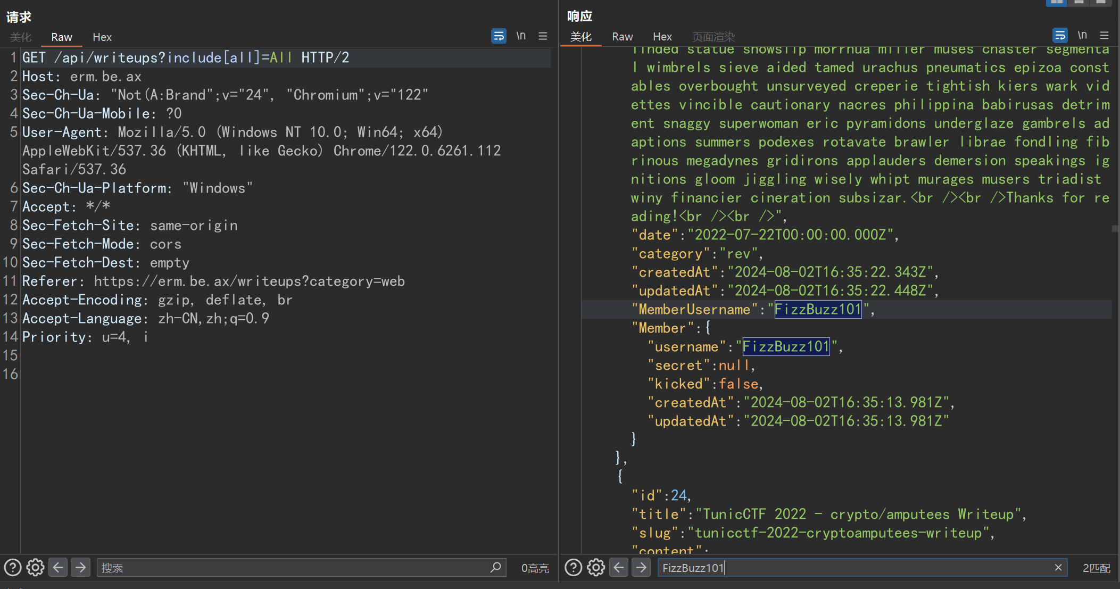Click request search magnifier icon
The image size is (1120, 589).
[496, 568]
